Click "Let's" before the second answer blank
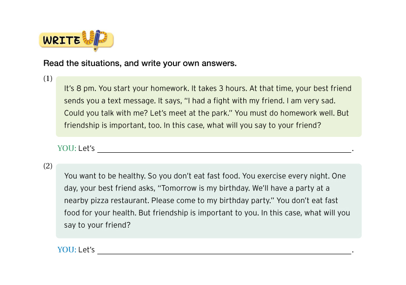The width and height of the screenshot is (406, 285). coord(87,250)
